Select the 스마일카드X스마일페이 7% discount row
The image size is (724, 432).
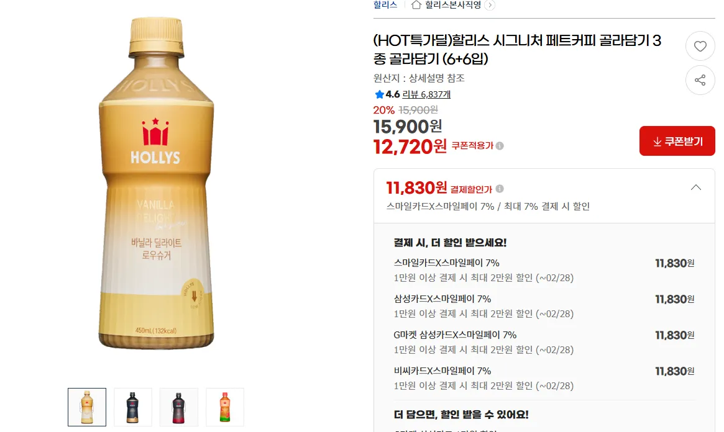[x=544, y=270]
